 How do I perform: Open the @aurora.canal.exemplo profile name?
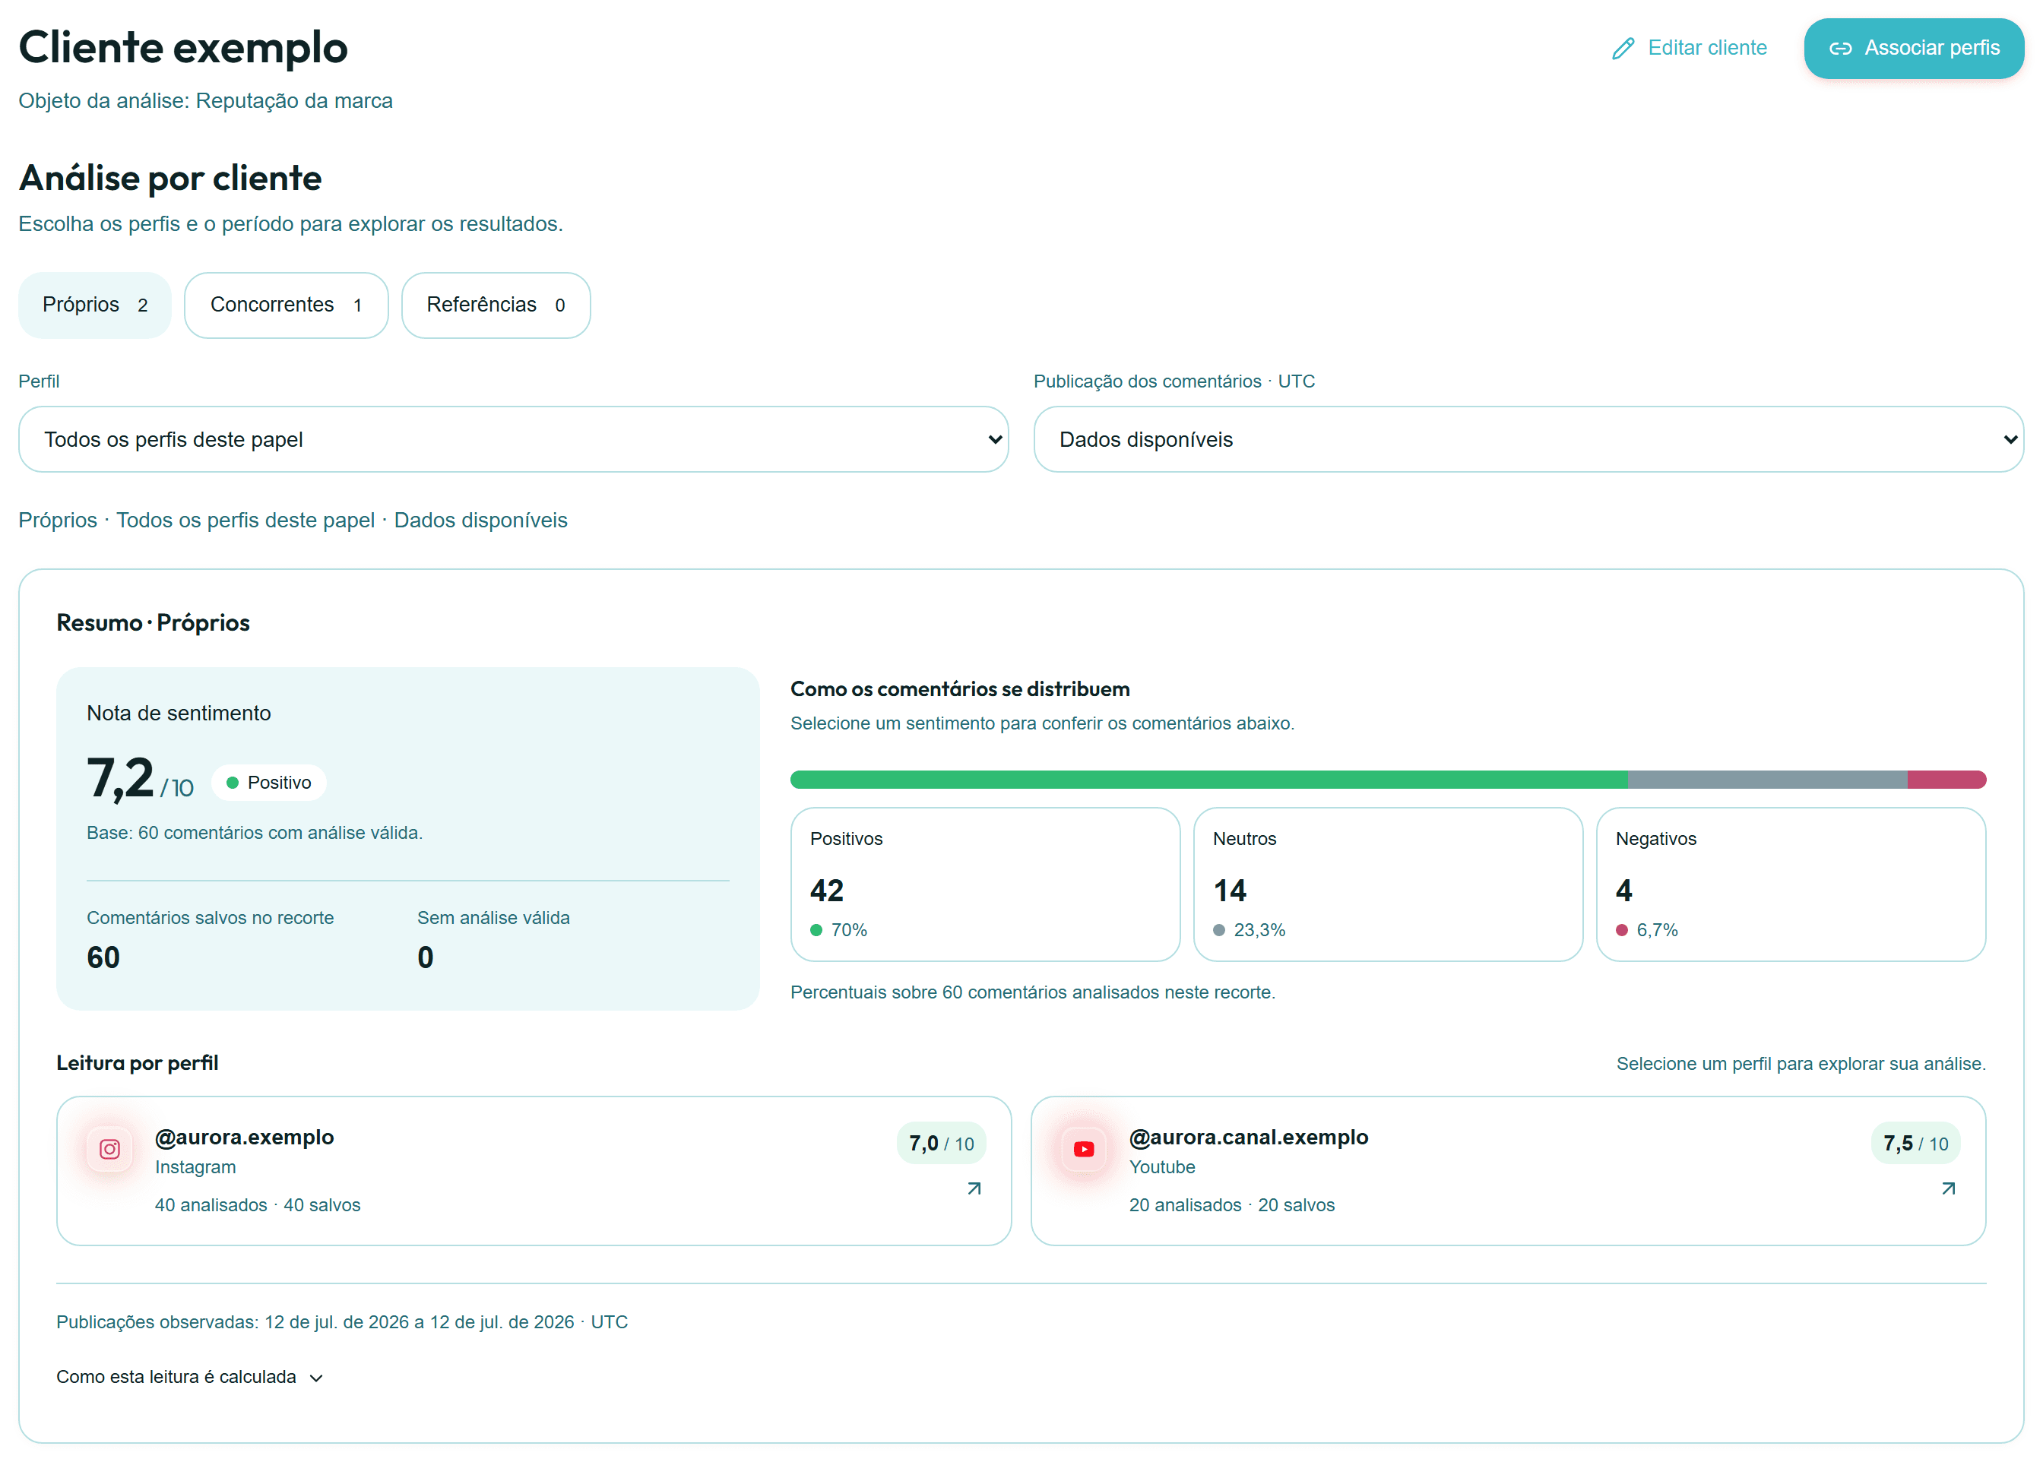point(1249,1137)
